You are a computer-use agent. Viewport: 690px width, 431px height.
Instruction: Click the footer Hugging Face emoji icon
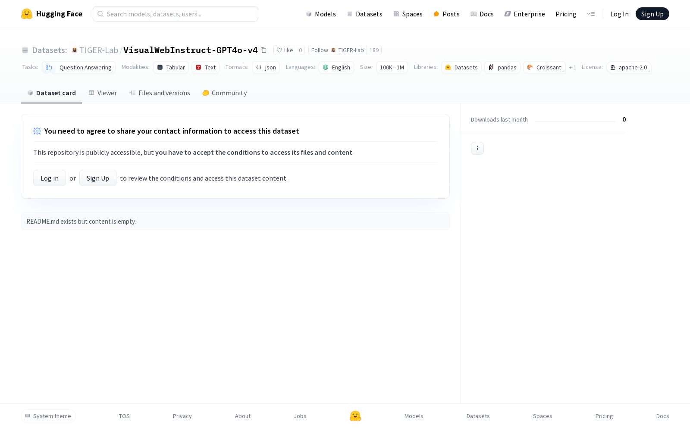[x=355, y=416]
